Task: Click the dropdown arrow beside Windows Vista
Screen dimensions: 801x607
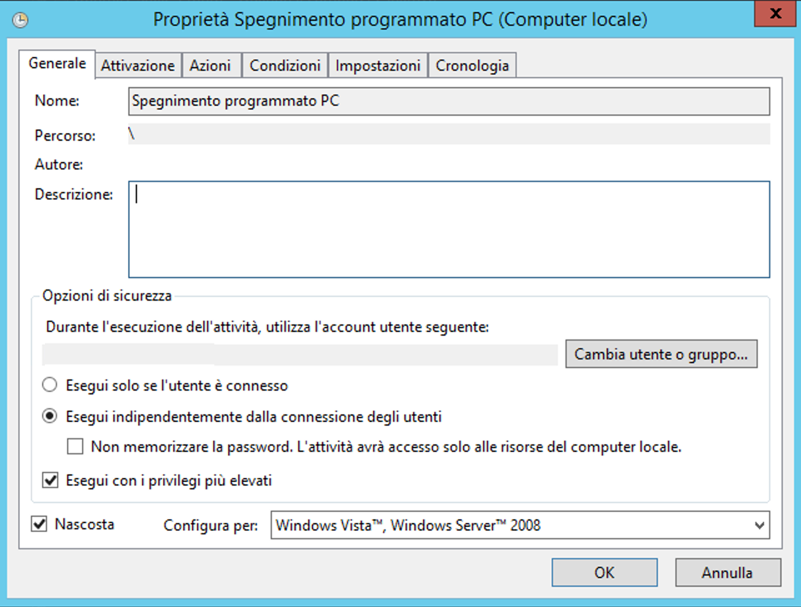Action: point(759,525)
